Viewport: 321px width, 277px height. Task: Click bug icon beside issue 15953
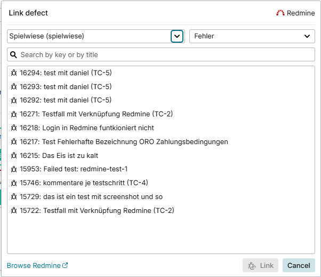[14, 169]
